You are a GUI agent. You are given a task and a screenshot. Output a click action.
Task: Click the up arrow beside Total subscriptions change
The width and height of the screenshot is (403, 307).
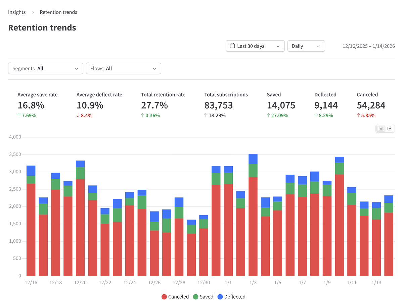point(206,115)
